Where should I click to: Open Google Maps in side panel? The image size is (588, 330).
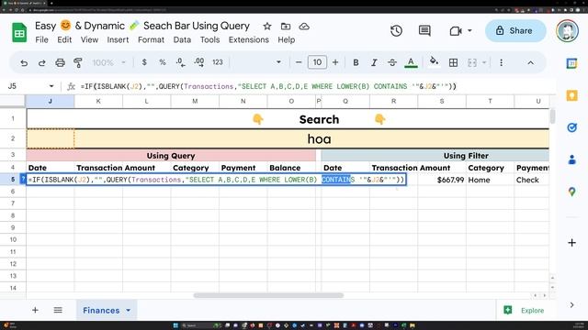571,192
